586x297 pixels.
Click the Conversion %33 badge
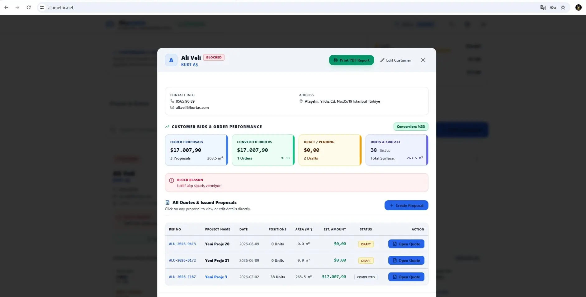click(411, 127)
